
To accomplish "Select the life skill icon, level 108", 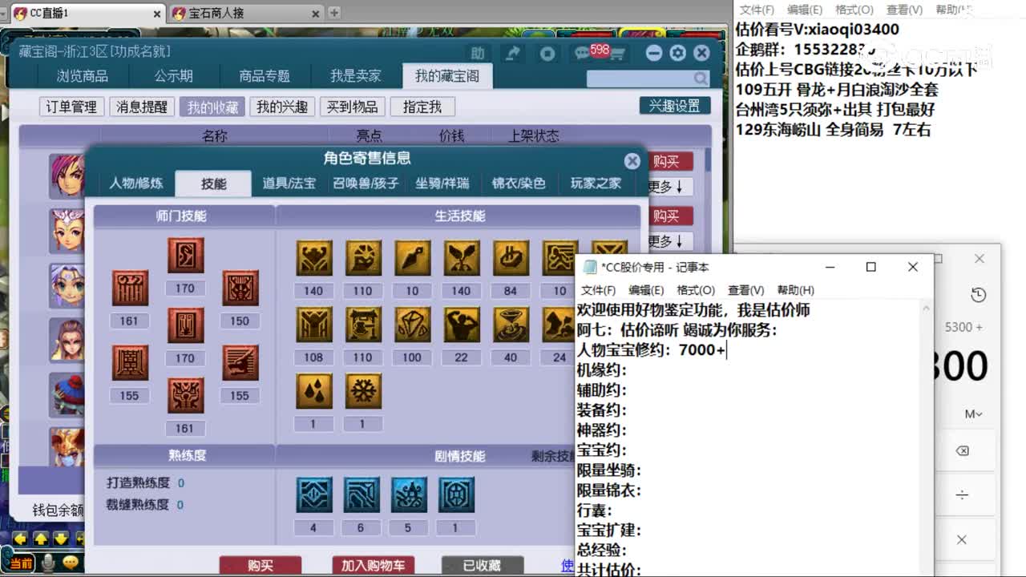I will point(313,325).
